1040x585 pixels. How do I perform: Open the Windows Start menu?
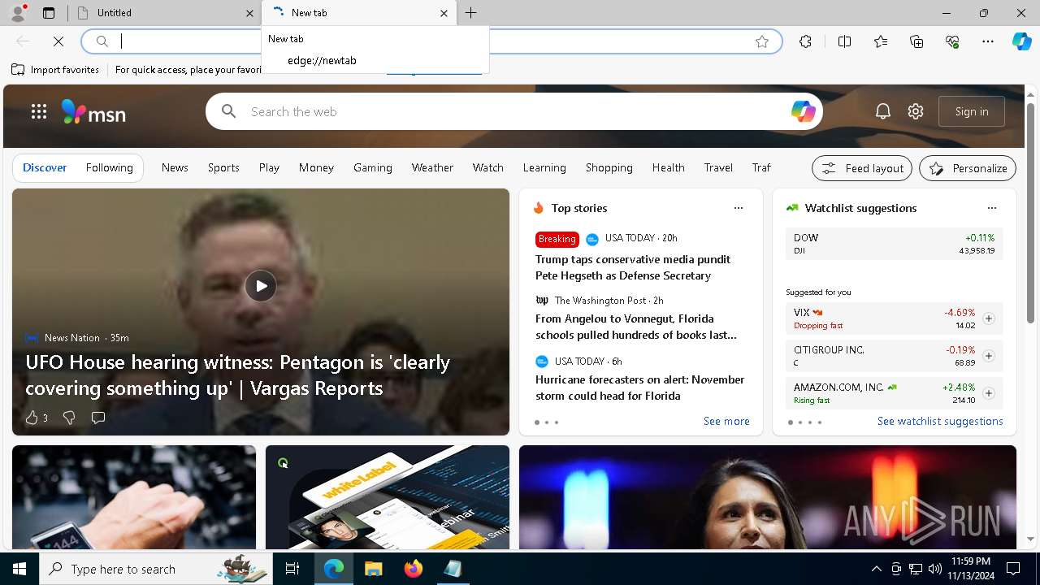tap(19, 569)
